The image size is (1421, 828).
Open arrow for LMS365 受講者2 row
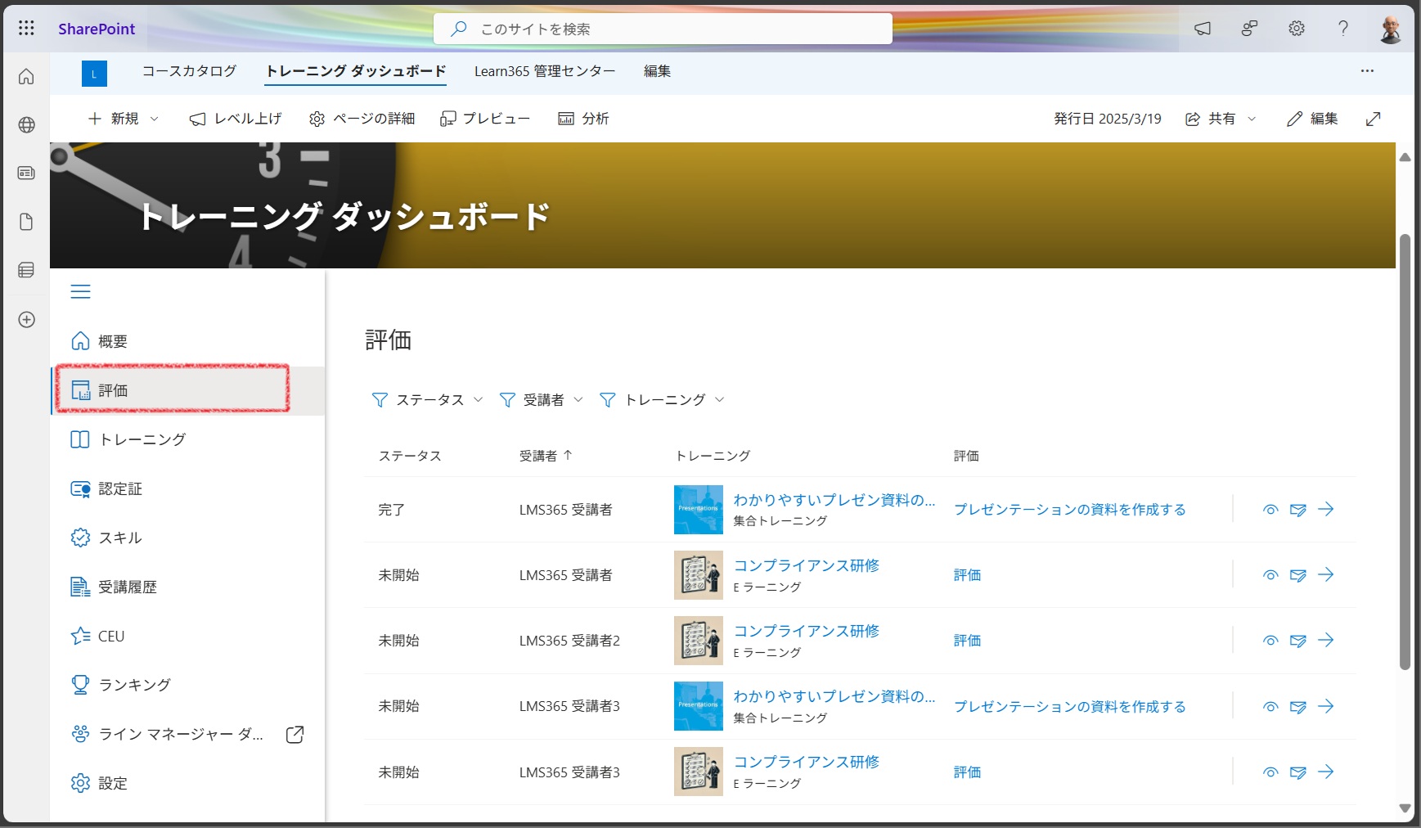(1326, 640)
